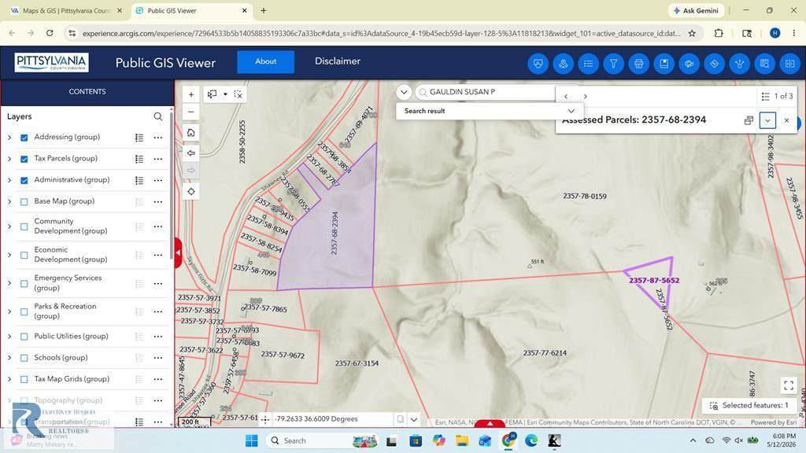
Task: Open the swipe compare widget
Action: [790, 64]
